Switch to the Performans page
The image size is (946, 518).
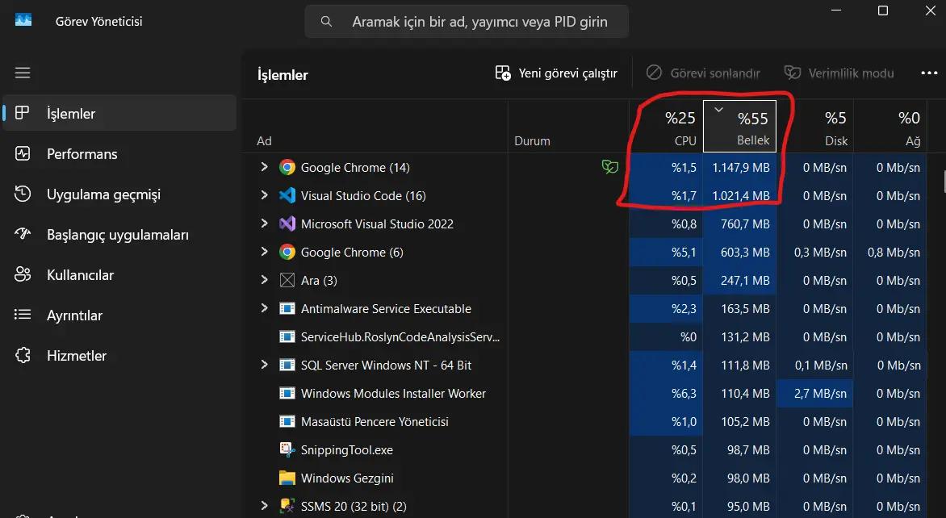tap(119, 153)
